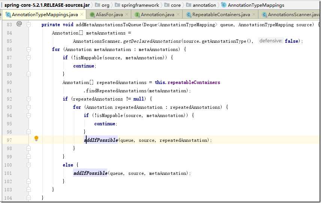
Task: Click line number 85 in the gutter
Action: (9, 41)
